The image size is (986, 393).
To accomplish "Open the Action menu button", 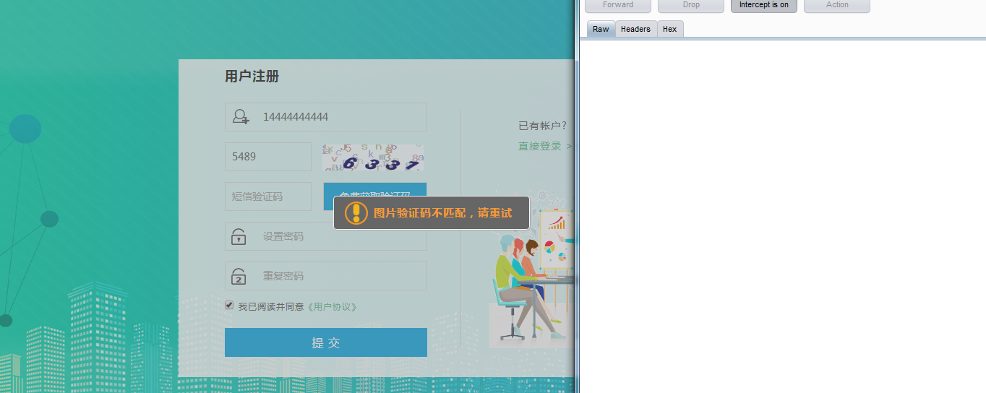I will click(x=837, y=5).
